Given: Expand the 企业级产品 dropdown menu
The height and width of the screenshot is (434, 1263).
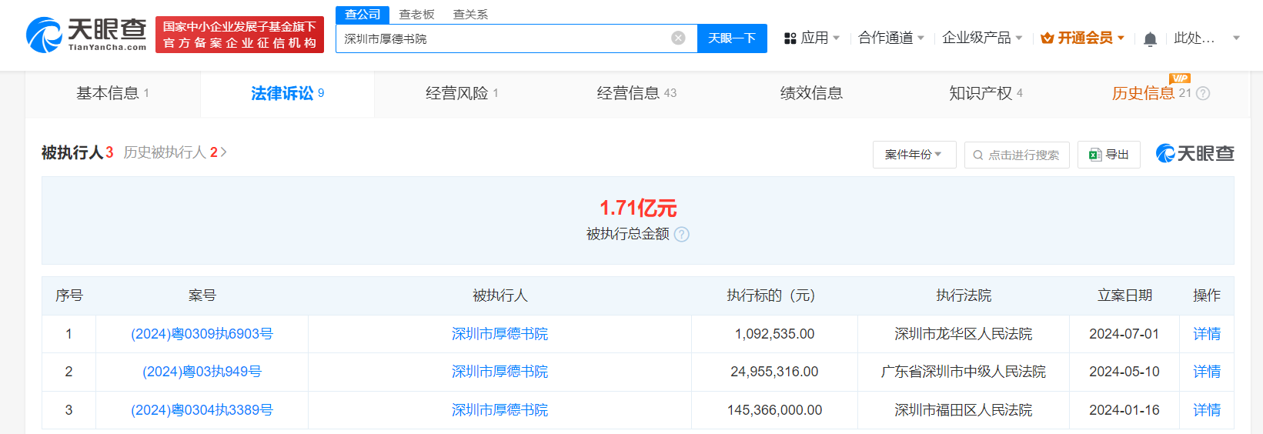Looking at the screenshot, I should [x=981, y=38].
